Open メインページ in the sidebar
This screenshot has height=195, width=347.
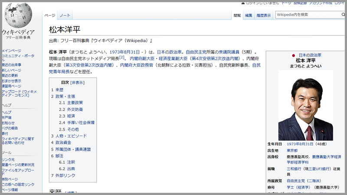12,51
